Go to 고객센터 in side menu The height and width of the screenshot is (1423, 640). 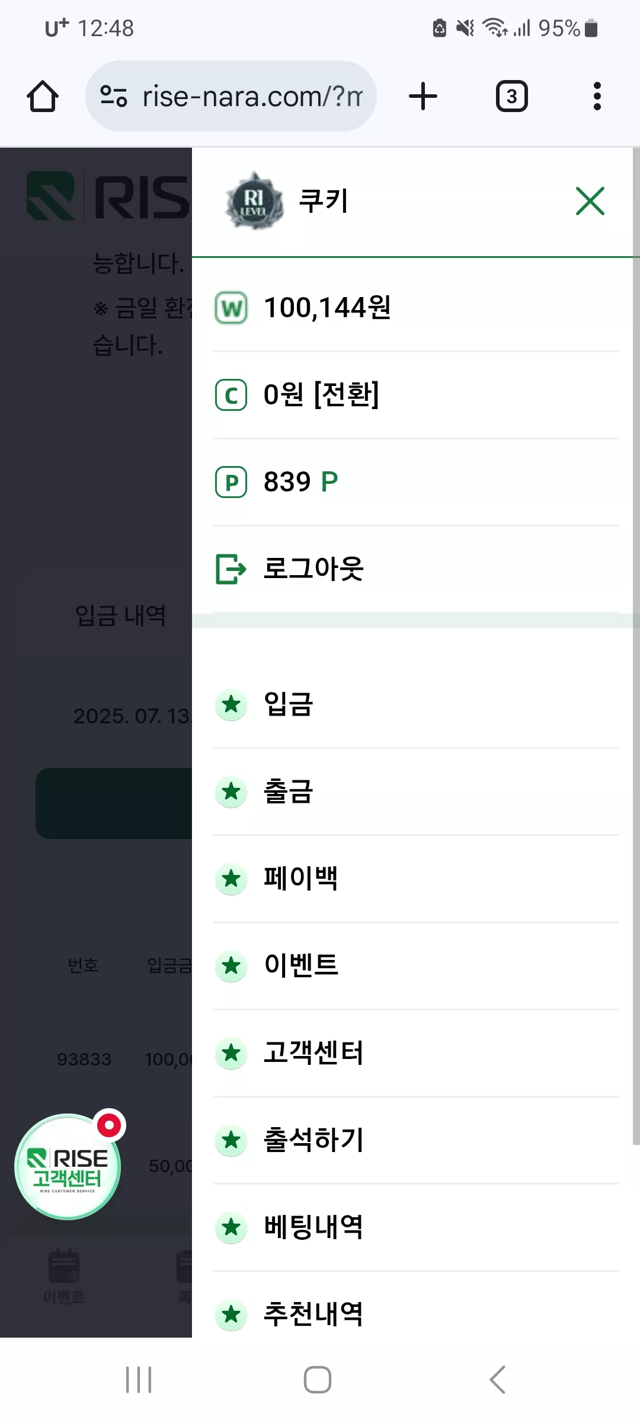click(x=416, y=1053)
